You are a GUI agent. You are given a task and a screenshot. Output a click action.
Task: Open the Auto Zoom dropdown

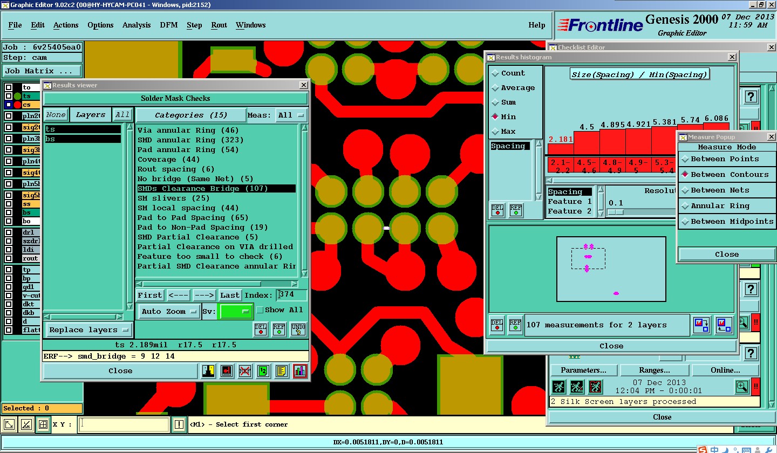click(x=169, y=312)
